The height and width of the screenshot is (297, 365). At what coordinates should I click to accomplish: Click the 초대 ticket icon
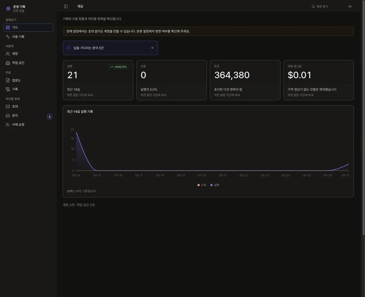coord(8,106)
